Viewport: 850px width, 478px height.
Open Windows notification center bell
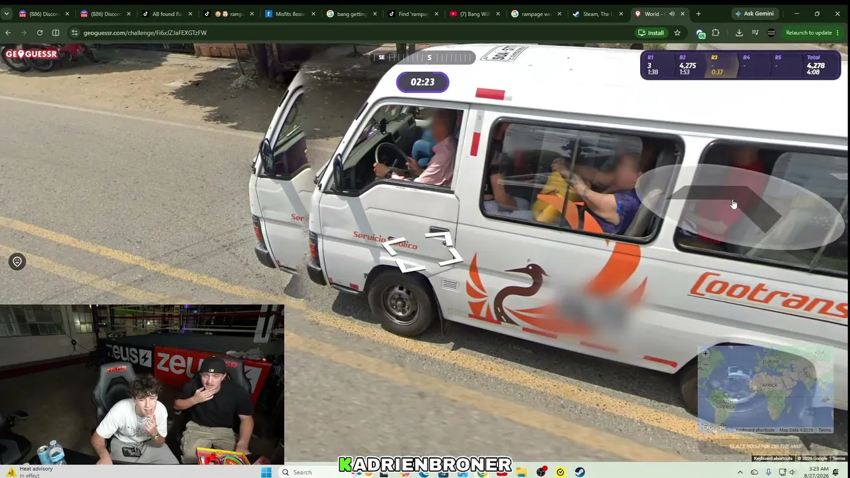click(x=836, y=472)
